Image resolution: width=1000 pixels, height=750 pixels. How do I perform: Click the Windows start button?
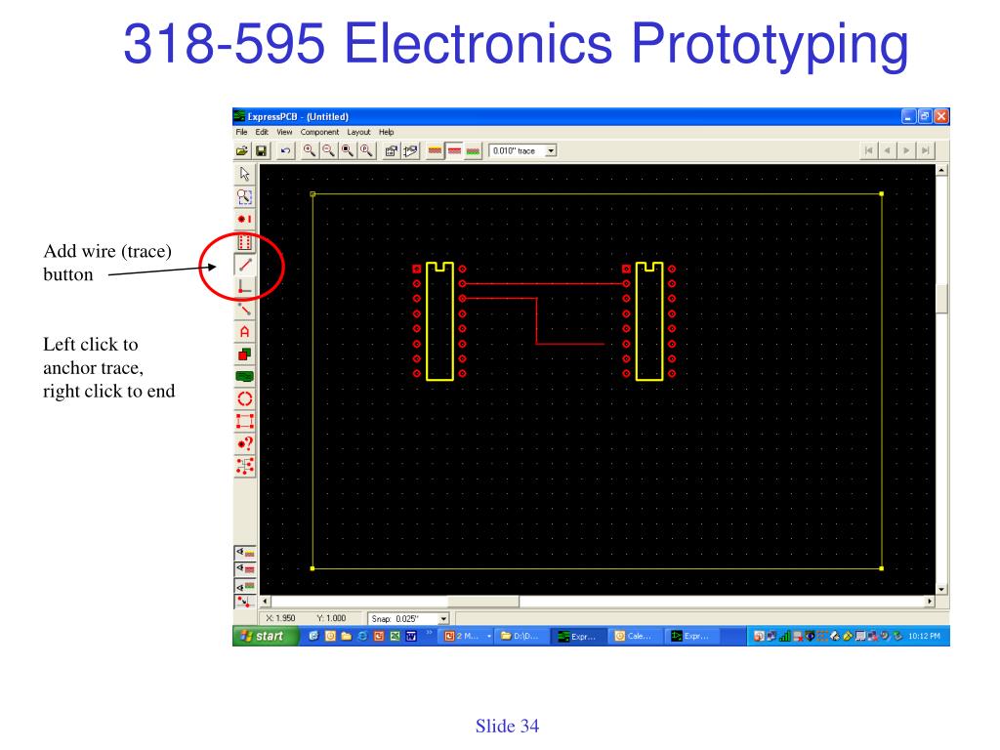[266, 636]
